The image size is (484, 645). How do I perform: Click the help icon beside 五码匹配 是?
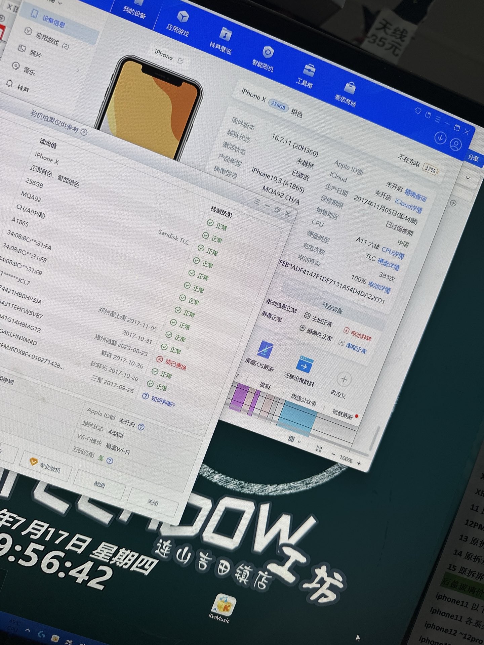109,461
